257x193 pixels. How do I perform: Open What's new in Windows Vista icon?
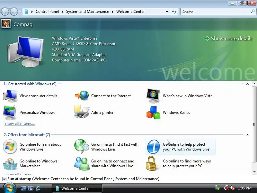pos(153,96)
